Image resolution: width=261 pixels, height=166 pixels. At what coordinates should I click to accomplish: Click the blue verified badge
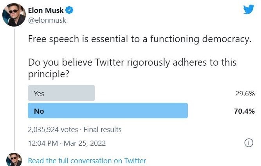[x=70, y=10]
